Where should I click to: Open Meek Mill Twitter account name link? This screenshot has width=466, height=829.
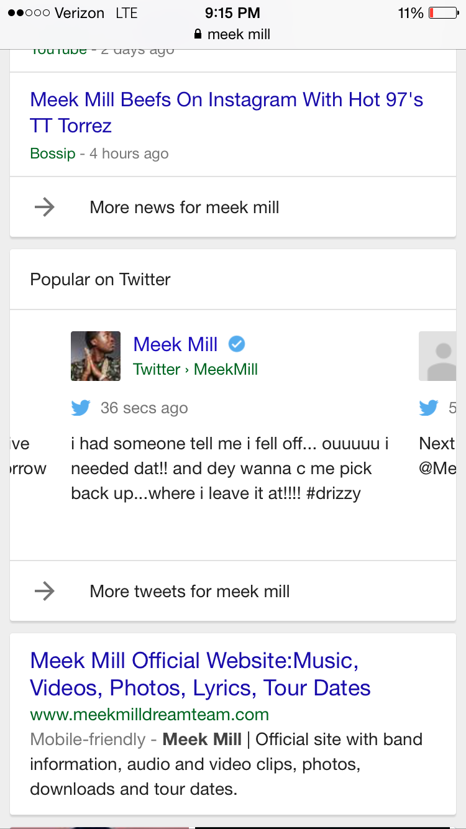(175, 344)
